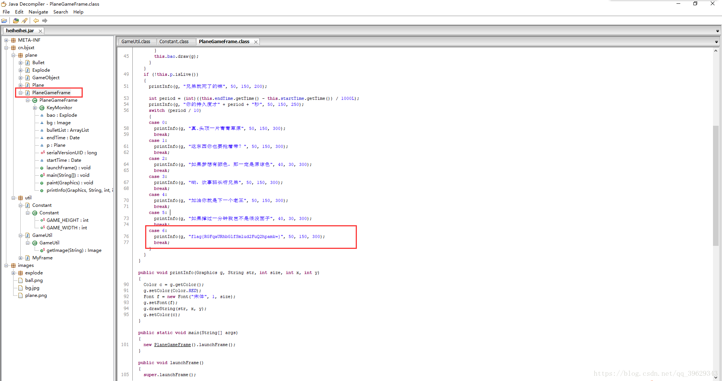Screen dimensions: 722x381
Task: Select the 'bao : Explode' field
Action: (x=62, y=115)
